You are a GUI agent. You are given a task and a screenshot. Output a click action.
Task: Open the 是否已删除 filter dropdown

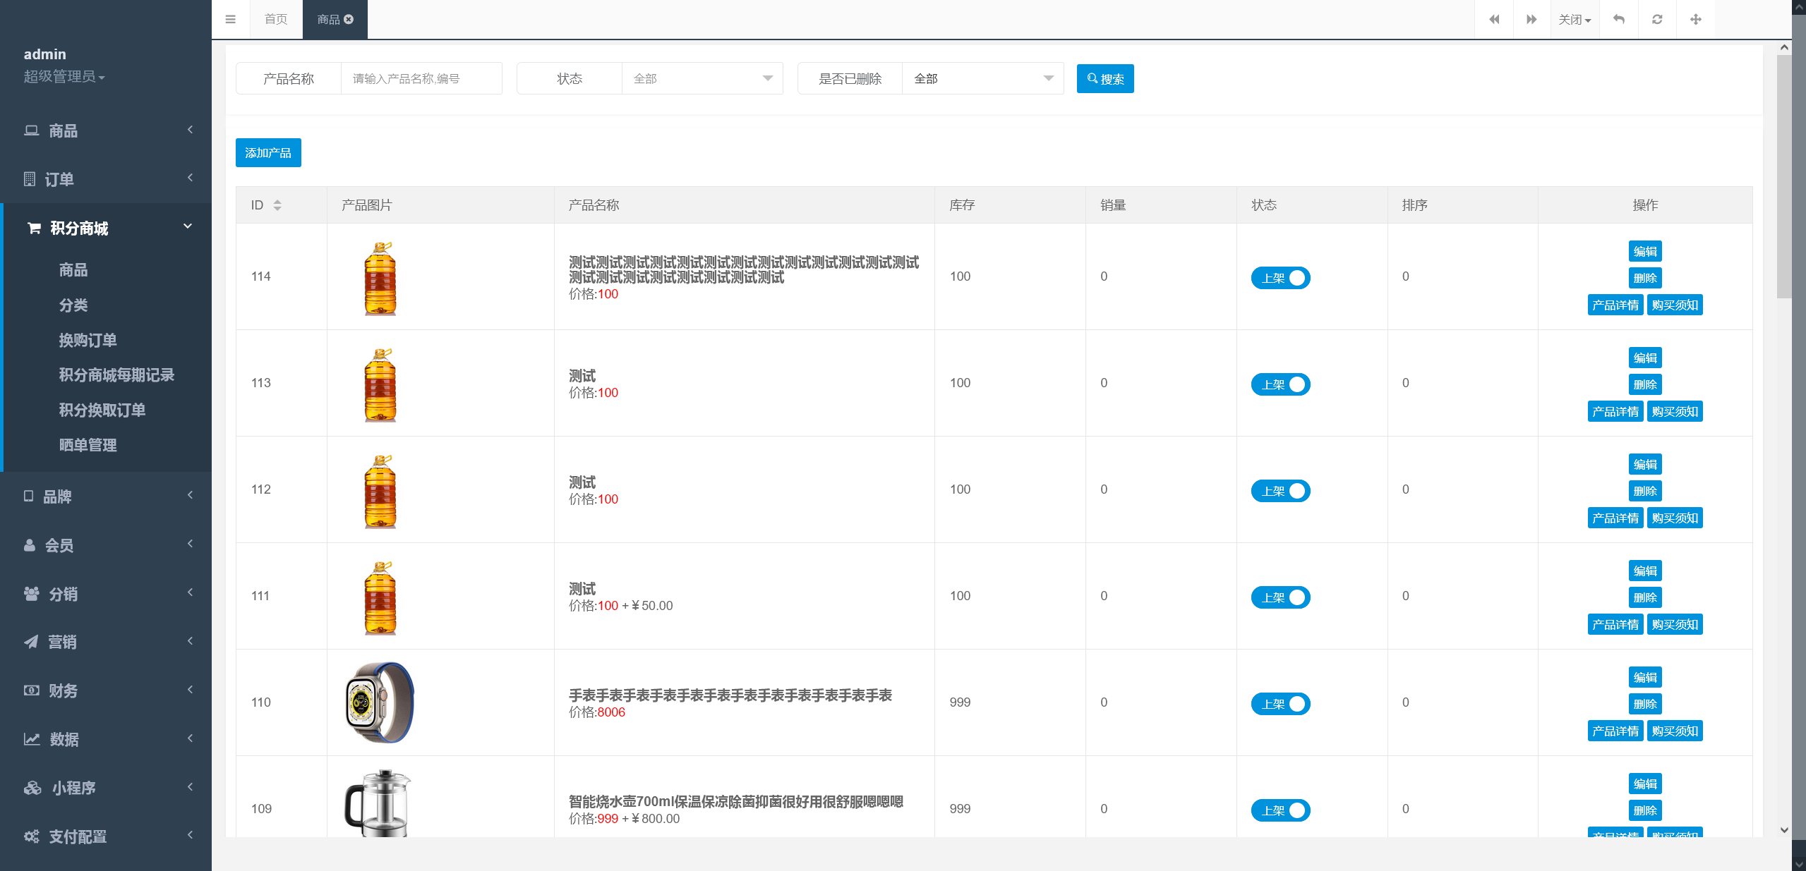pos(982,78)
